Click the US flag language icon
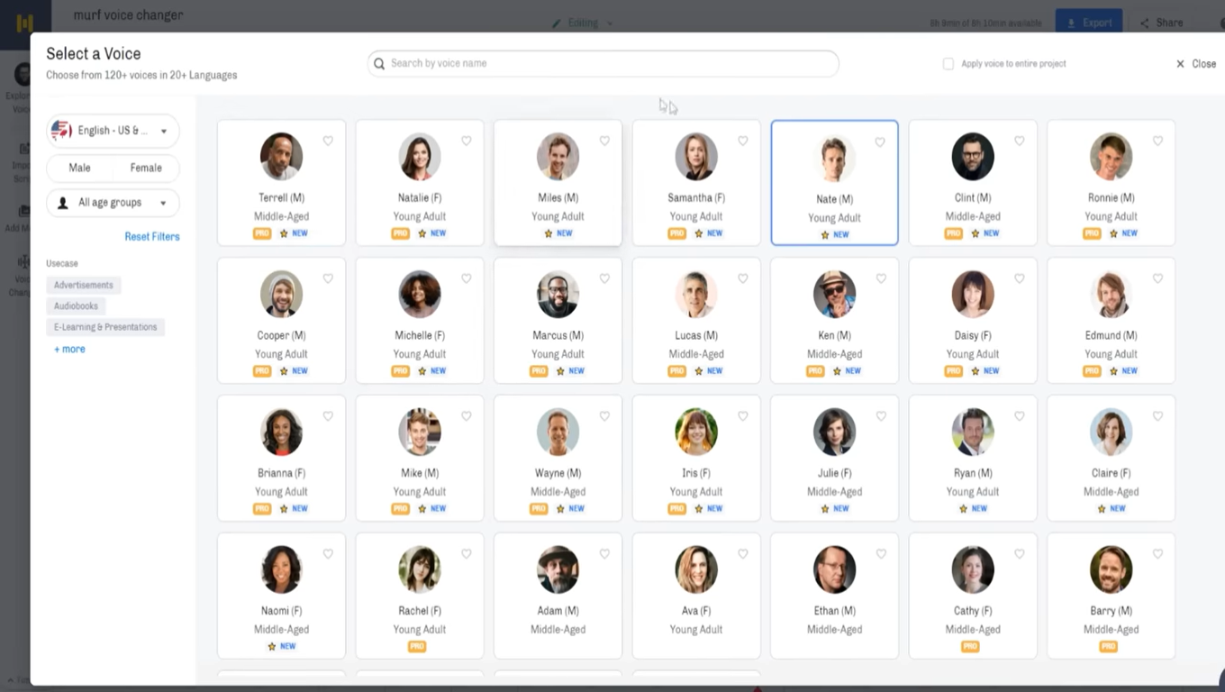This screenshot has width=1225, height=692. pyautogui.click(x=61, y=131)
